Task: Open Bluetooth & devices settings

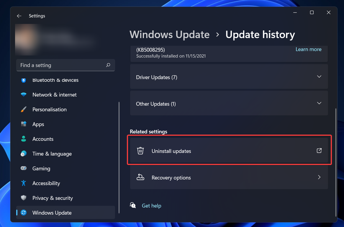Action: [x=65, y=80]
